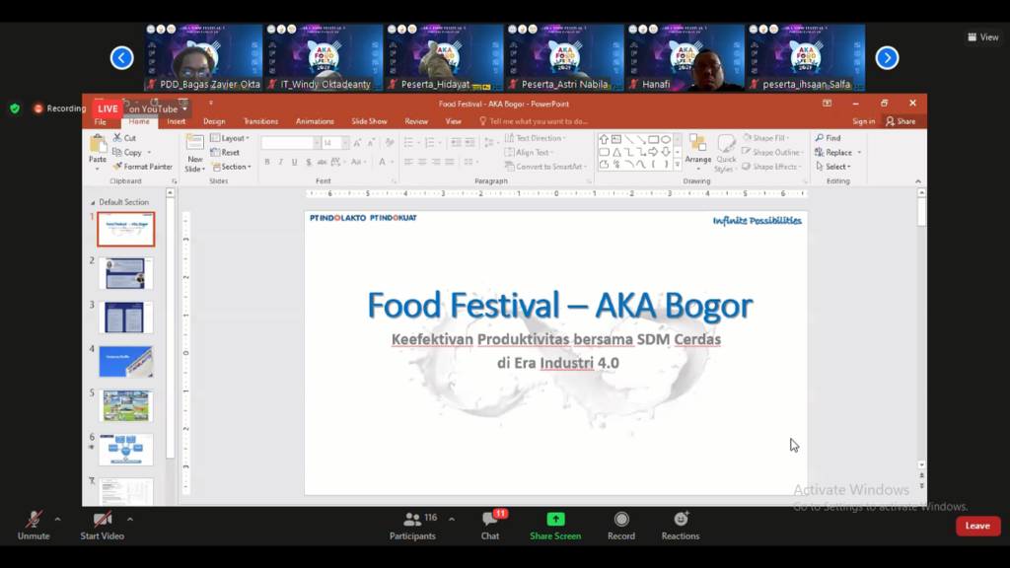Expand the Layout dropdown in Slides group
Screen dimensions: 1010x568
(x=233, y=138)
